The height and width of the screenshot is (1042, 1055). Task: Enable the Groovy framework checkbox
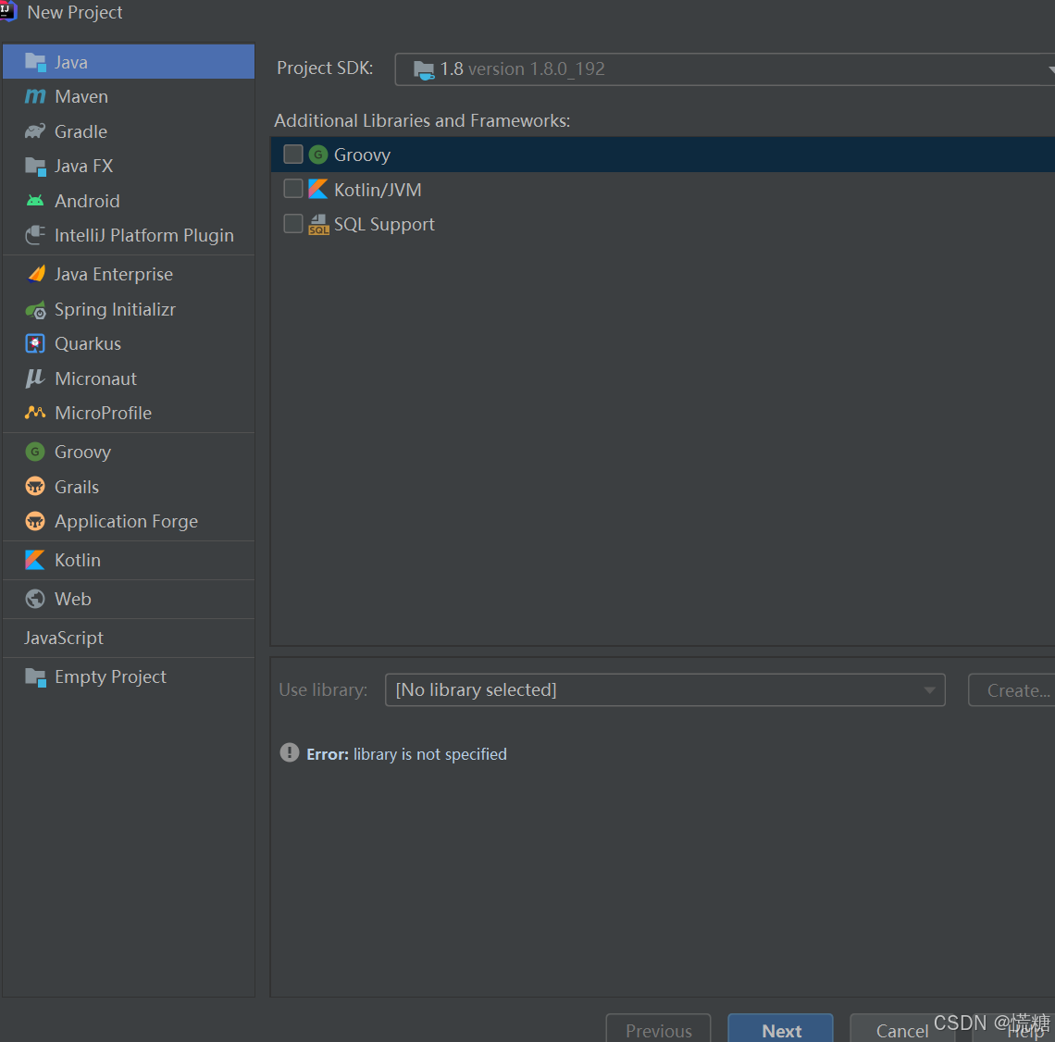coord(293,154)
